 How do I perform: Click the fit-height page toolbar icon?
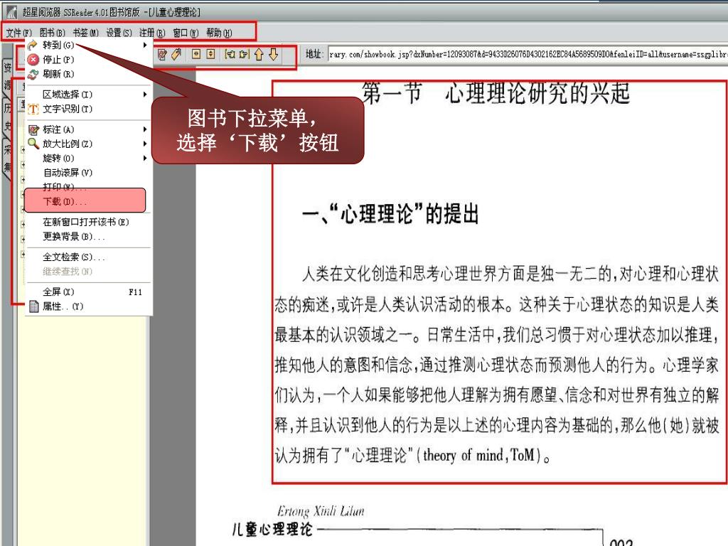(x=210, y=54)
